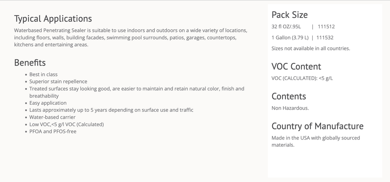Click the 'Best in class' bullet
The image size is (390, 182).
click(x=43, y=75)
